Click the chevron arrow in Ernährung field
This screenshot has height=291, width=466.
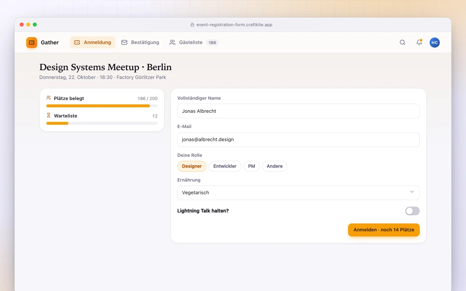tap(412, 192)
